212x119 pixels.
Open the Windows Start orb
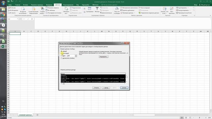coord(3,3)
